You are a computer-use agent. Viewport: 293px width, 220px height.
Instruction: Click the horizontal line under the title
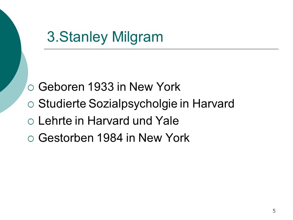161,49
